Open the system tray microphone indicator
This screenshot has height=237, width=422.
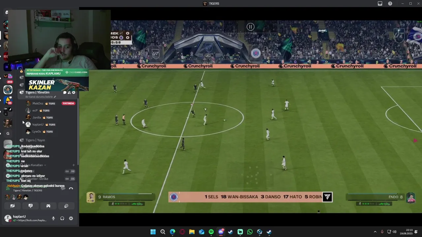pyautogui.click(x=382, y=232)
